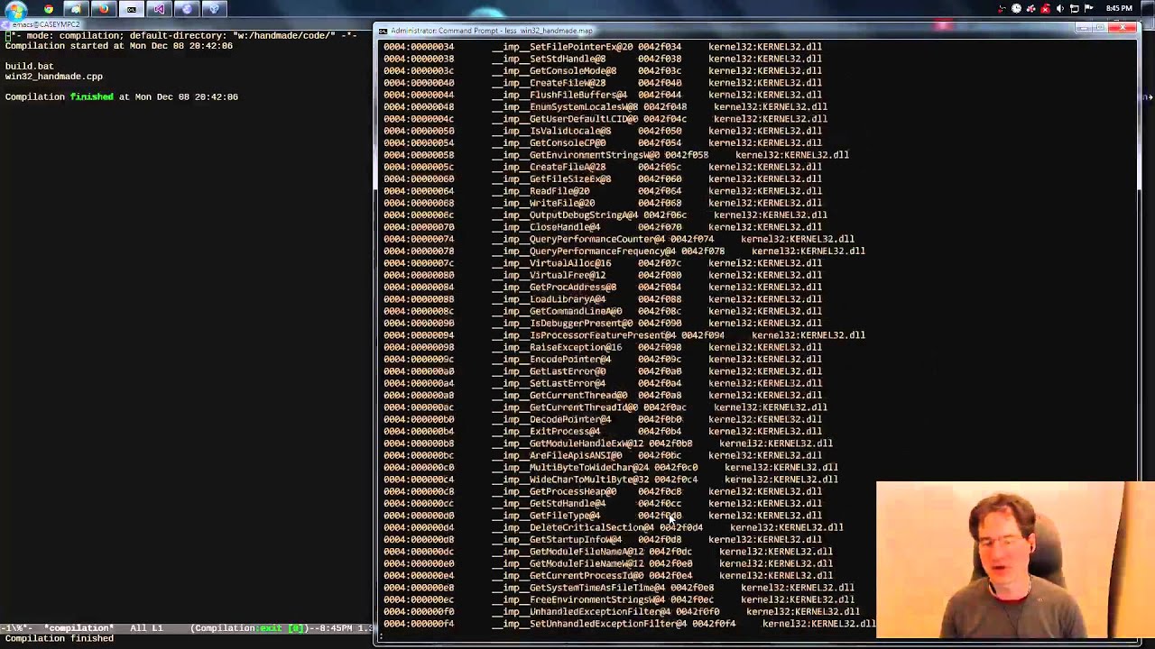Image resolution: width=1155 pixels, height=649 pixels.
Task: Click the __imp__ExitProcess@4 entry
Action: point(546,431)
